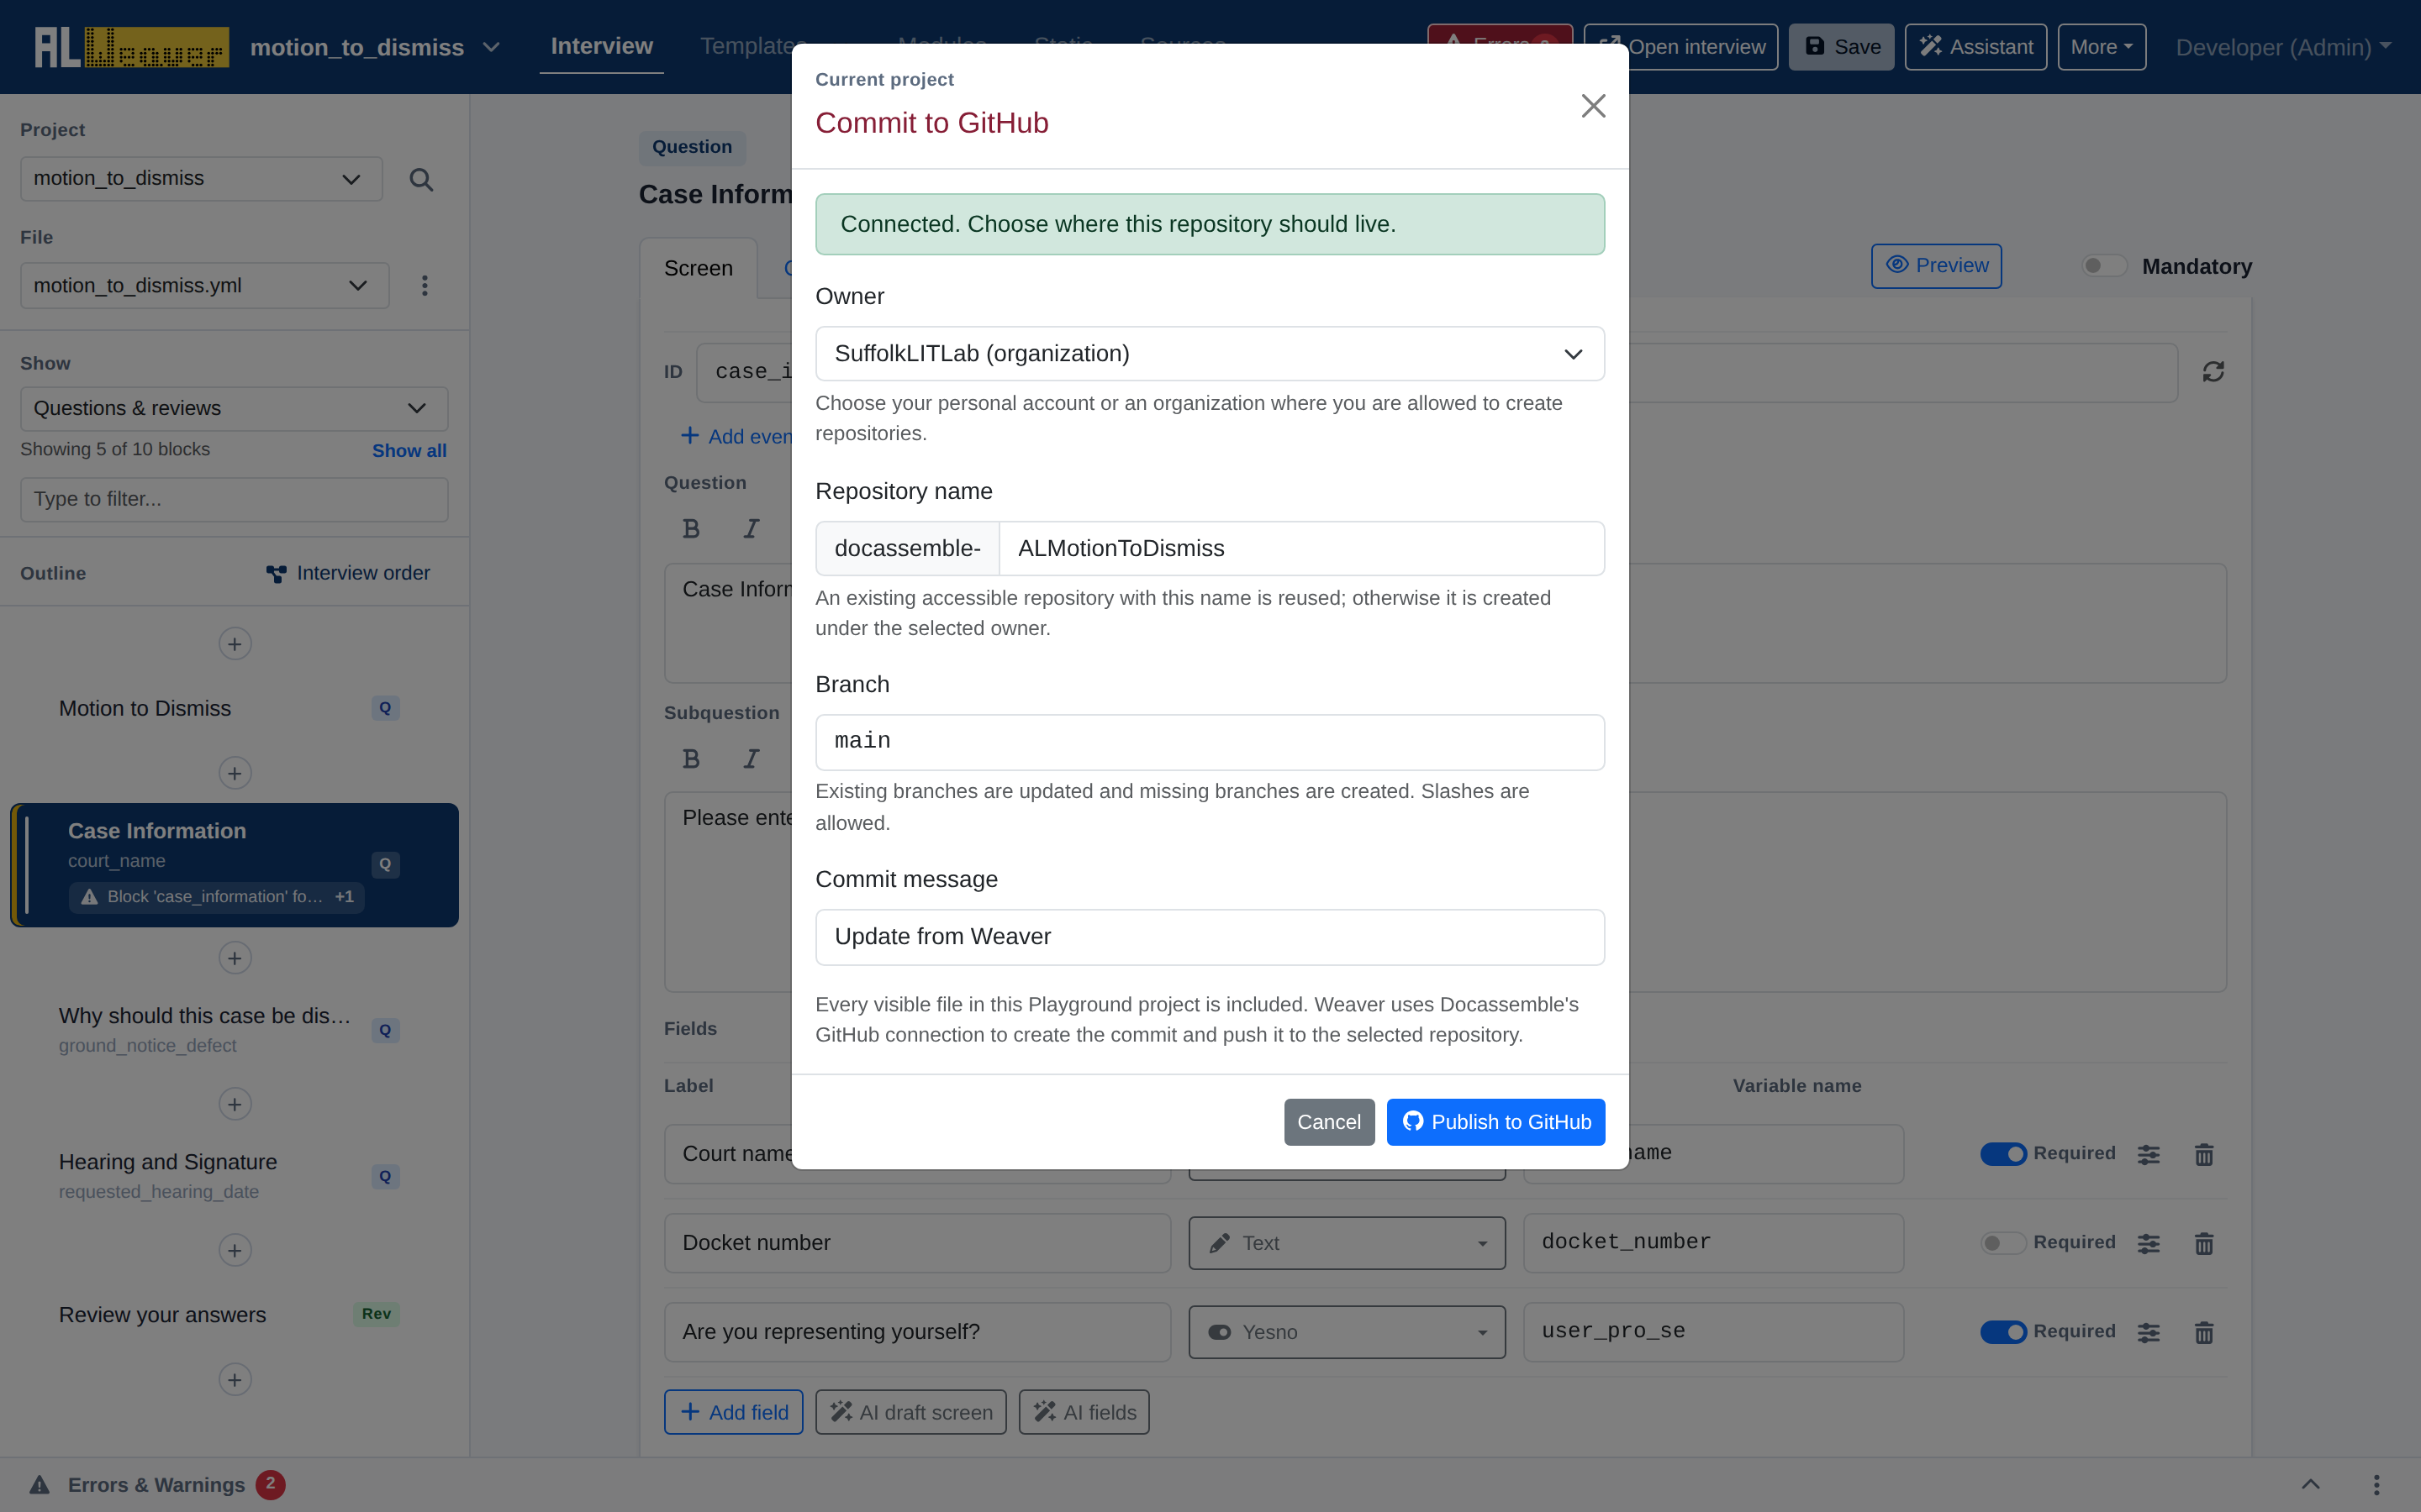2421x1512 pixels.
Task: Open Yesno datatype dropdown
Action: click(1347, 1332)
